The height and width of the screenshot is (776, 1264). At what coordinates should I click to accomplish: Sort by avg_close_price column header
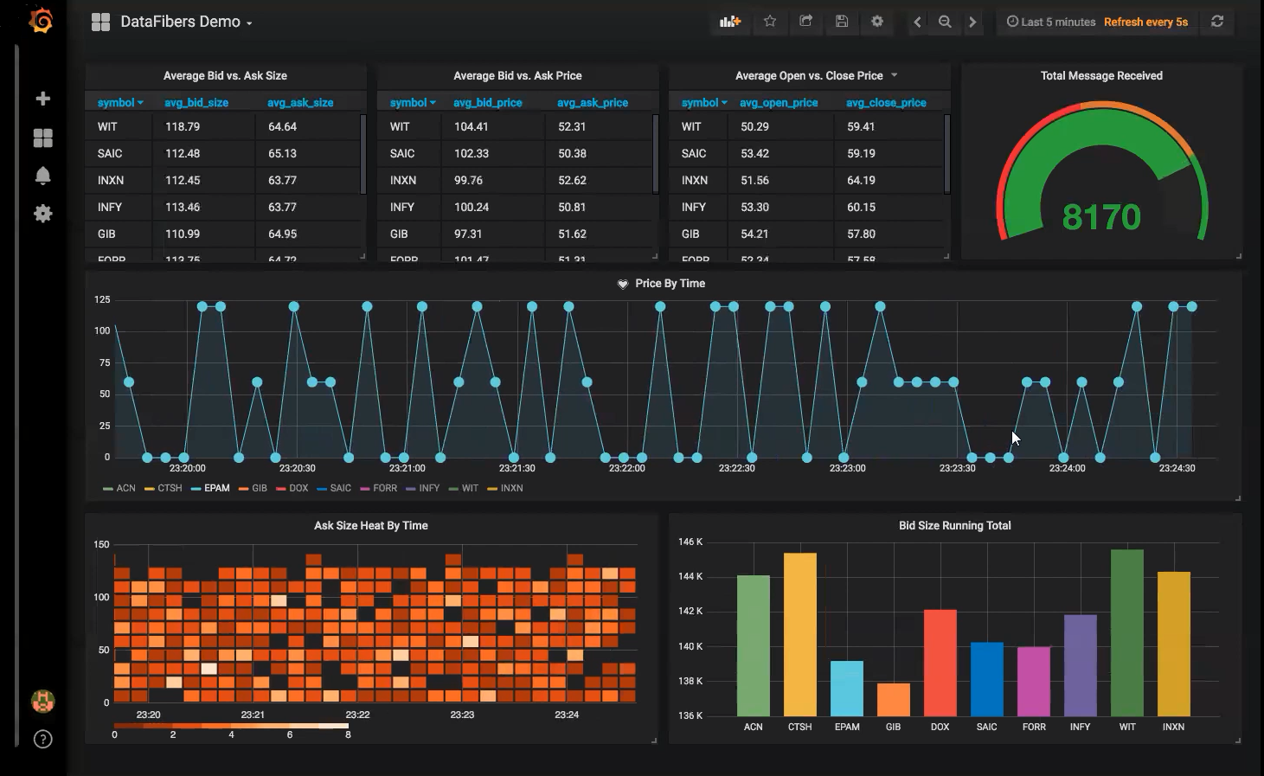click(x=886, y=103)
